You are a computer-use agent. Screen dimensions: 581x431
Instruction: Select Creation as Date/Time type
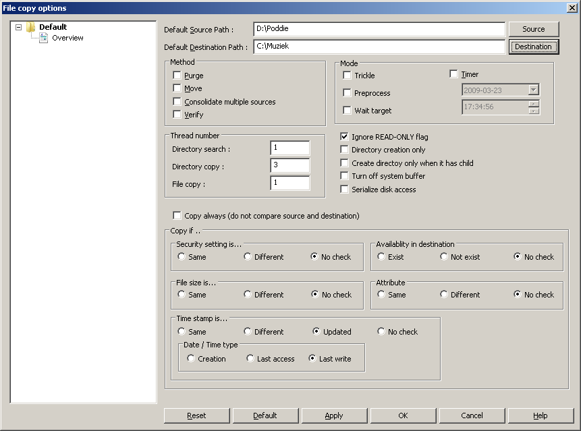[191, 359]
